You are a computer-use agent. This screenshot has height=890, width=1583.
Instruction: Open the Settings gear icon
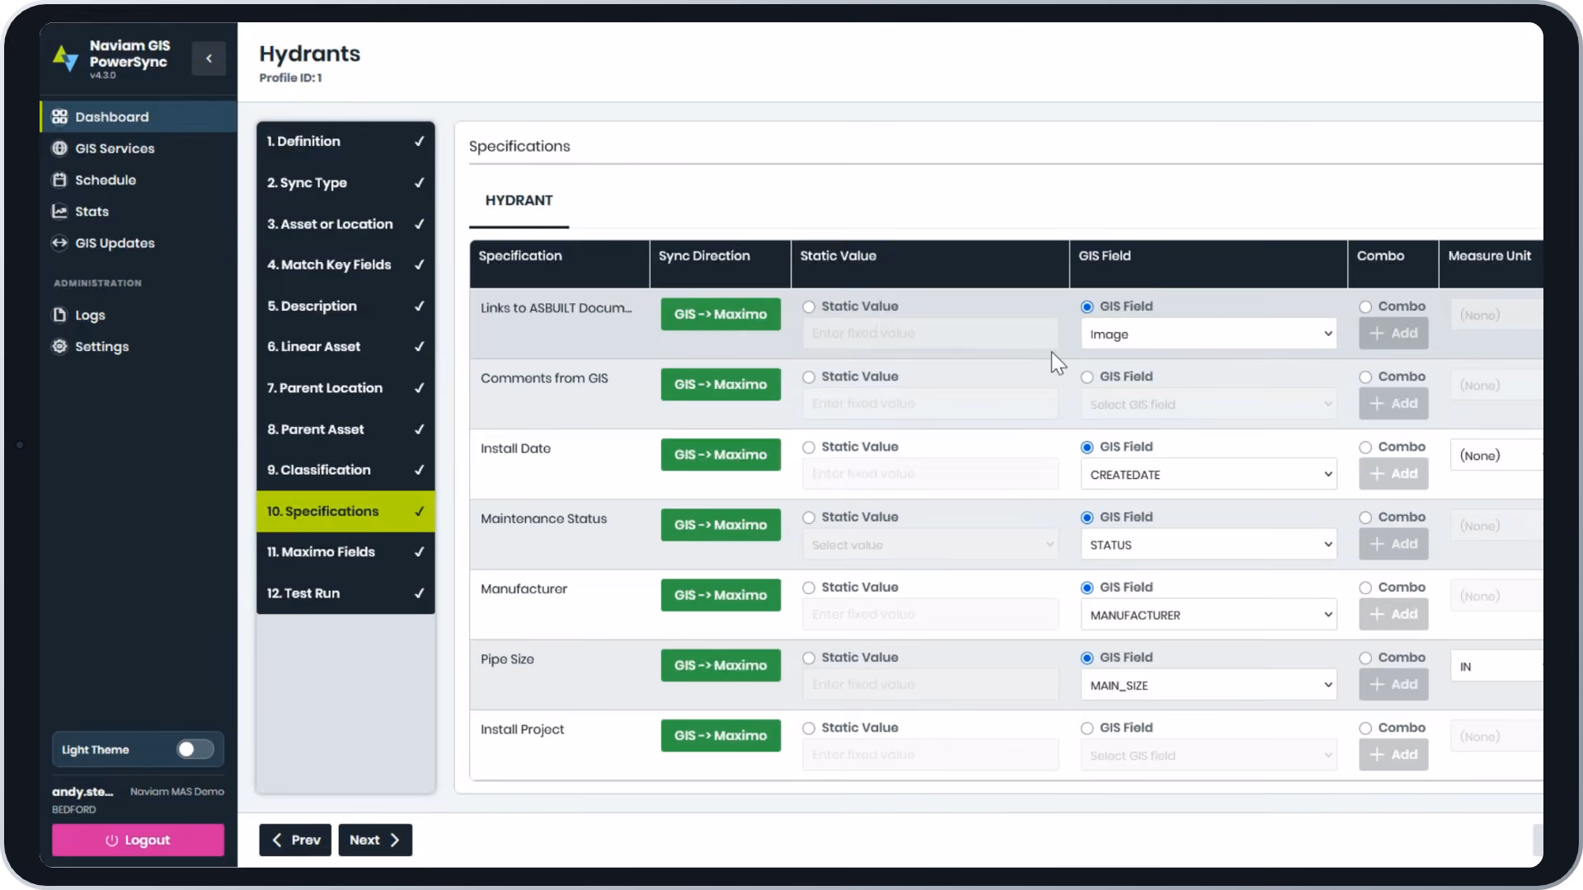pos(59,346)
